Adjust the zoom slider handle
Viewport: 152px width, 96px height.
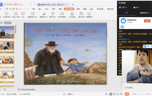[x=148, y=94]
